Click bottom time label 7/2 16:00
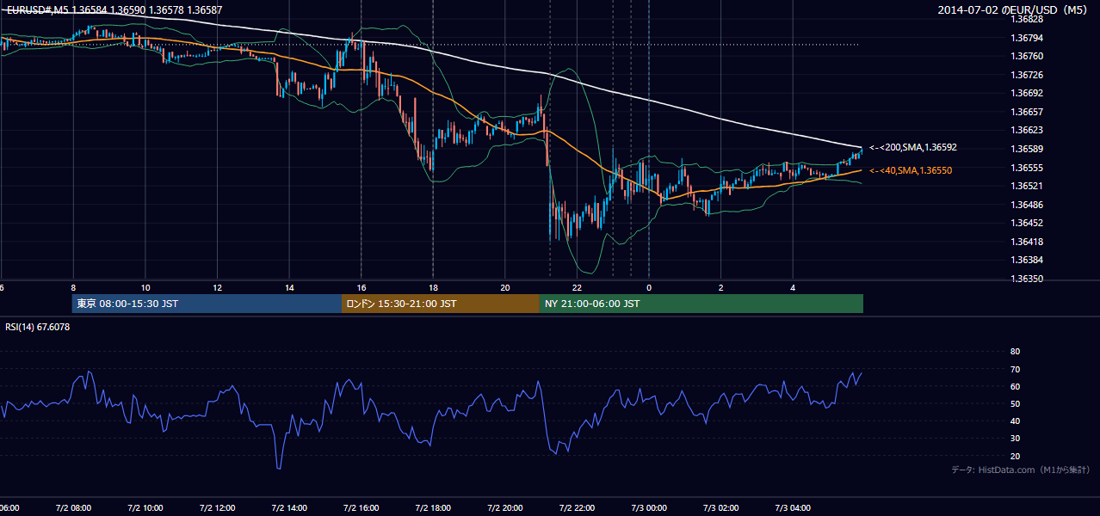The image size is (1100, 516). click(x=361, y=507)
